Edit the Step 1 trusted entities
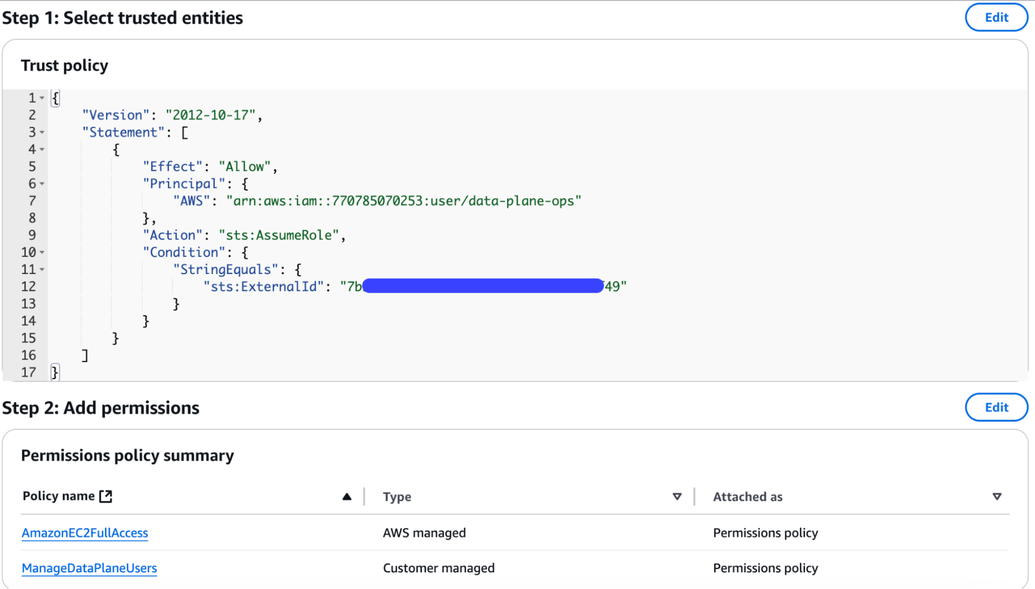The height and width of the screenshot is (589, 1035). click(996, 17)
